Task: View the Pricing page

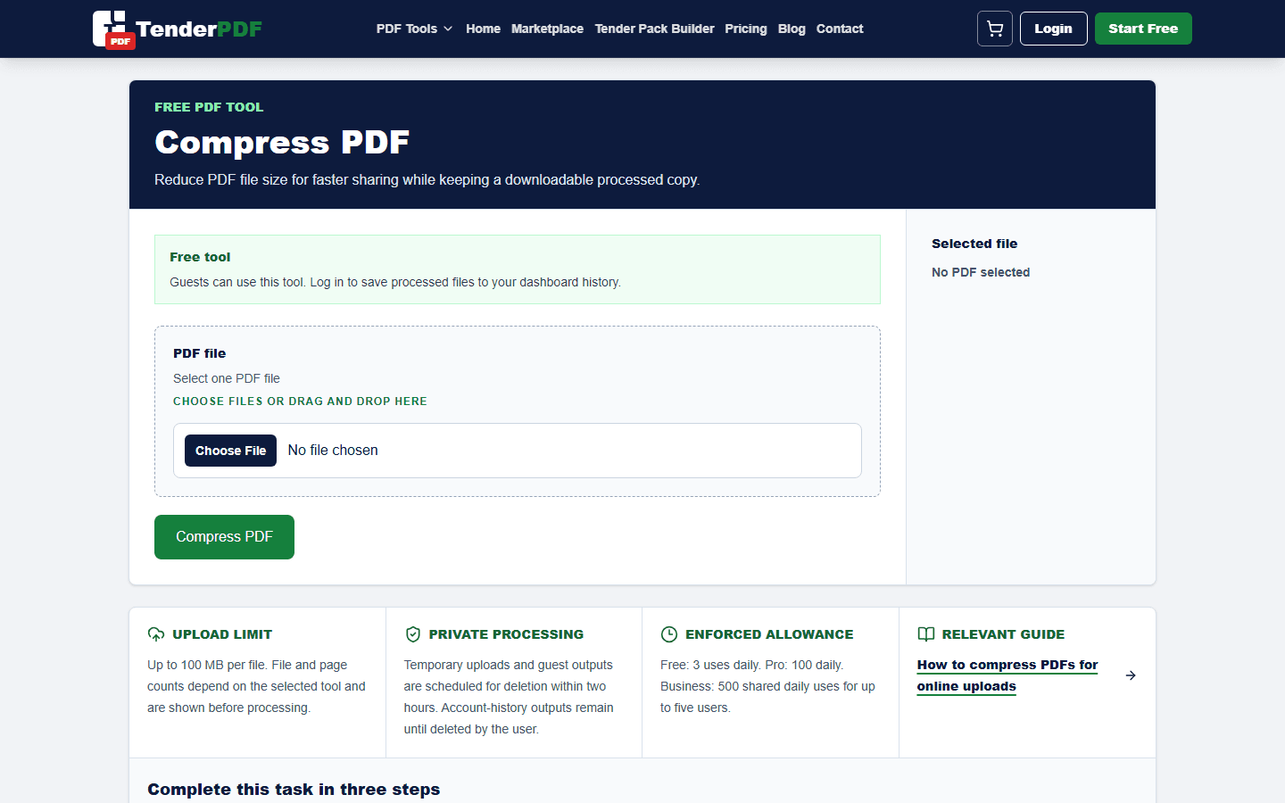Action: coord(746,29)
